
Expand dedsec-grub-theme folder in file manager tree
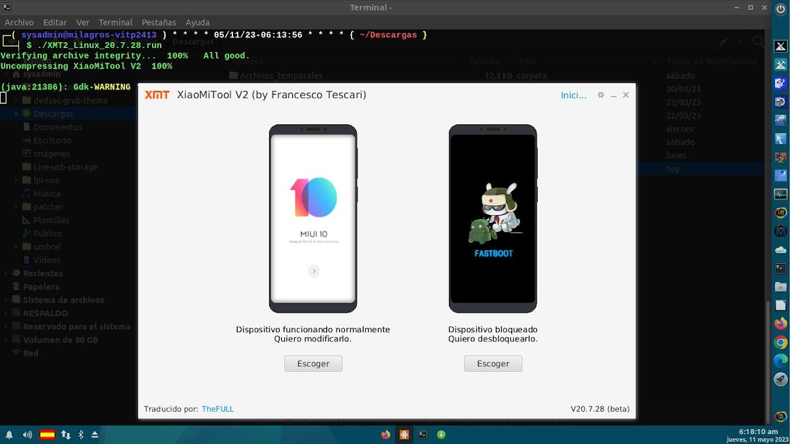16,101
